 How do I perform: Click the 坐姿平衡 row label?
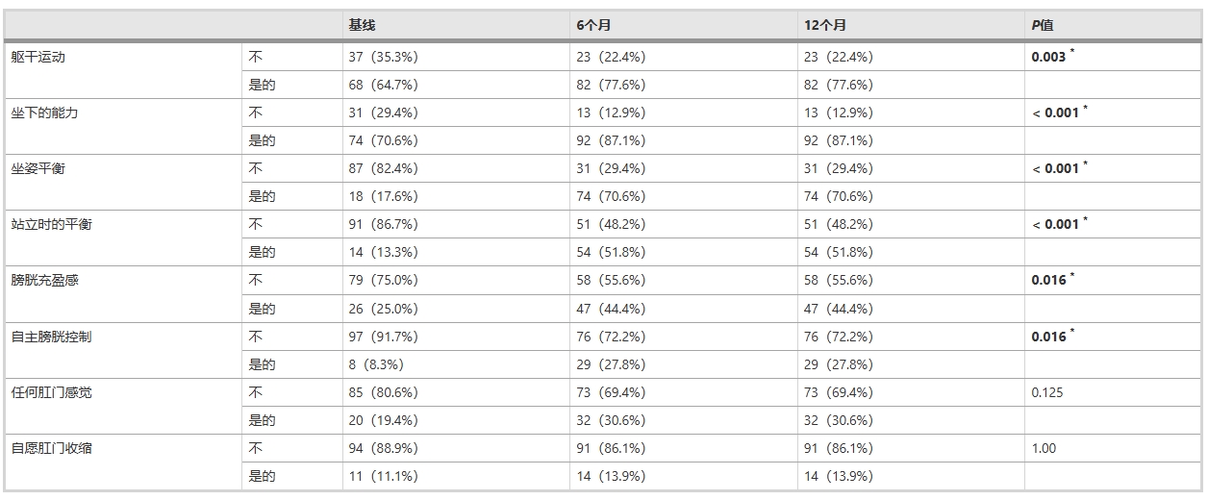[x=38, y=168]
